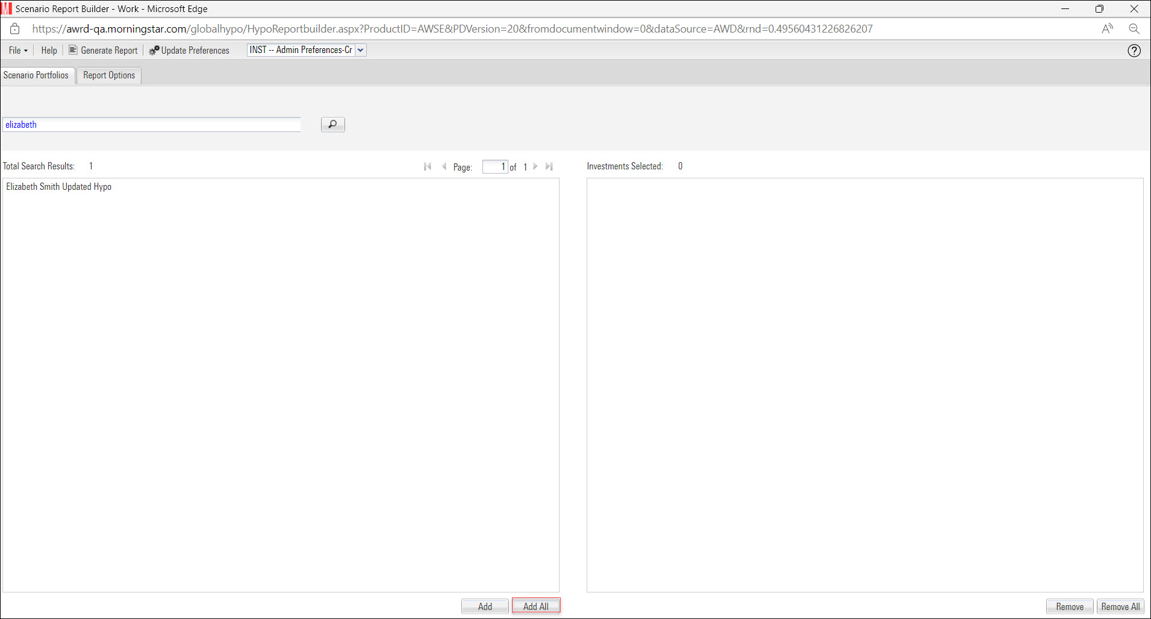Image resolution: width=1151 pixels, height=619 pixels.
Task: Select Elizabeth Smith Updated Hypo result
Action: tap(59, 187)
